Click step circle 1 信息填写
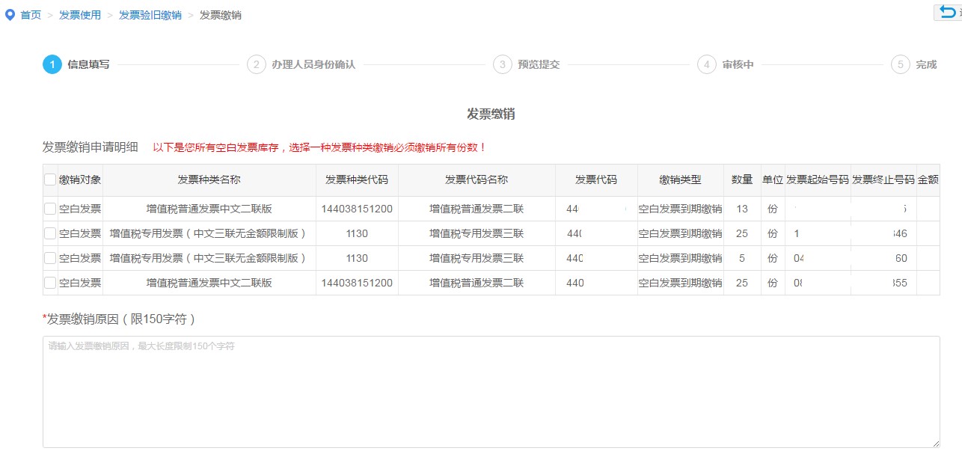962x454 pixels. pyautogui.click(x=52, y=64)
